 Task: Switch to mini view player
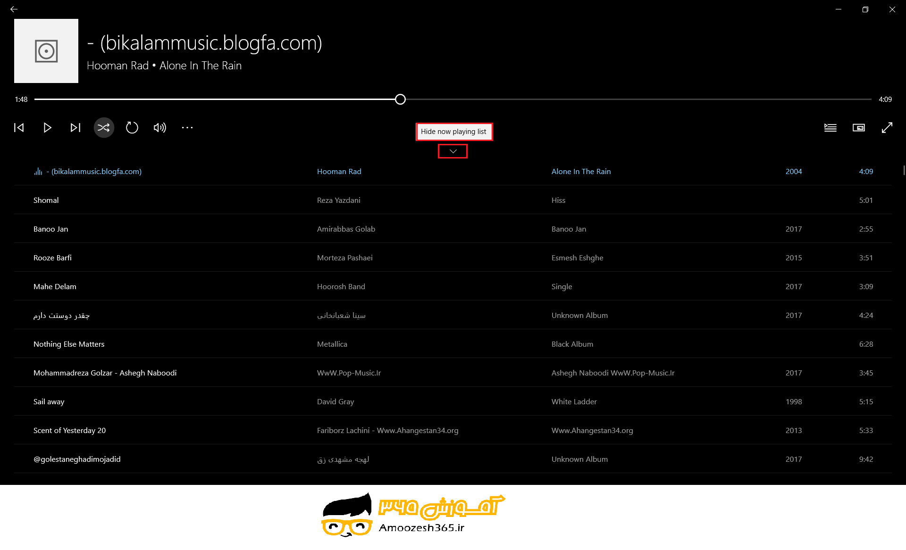(x=859, y=128)
